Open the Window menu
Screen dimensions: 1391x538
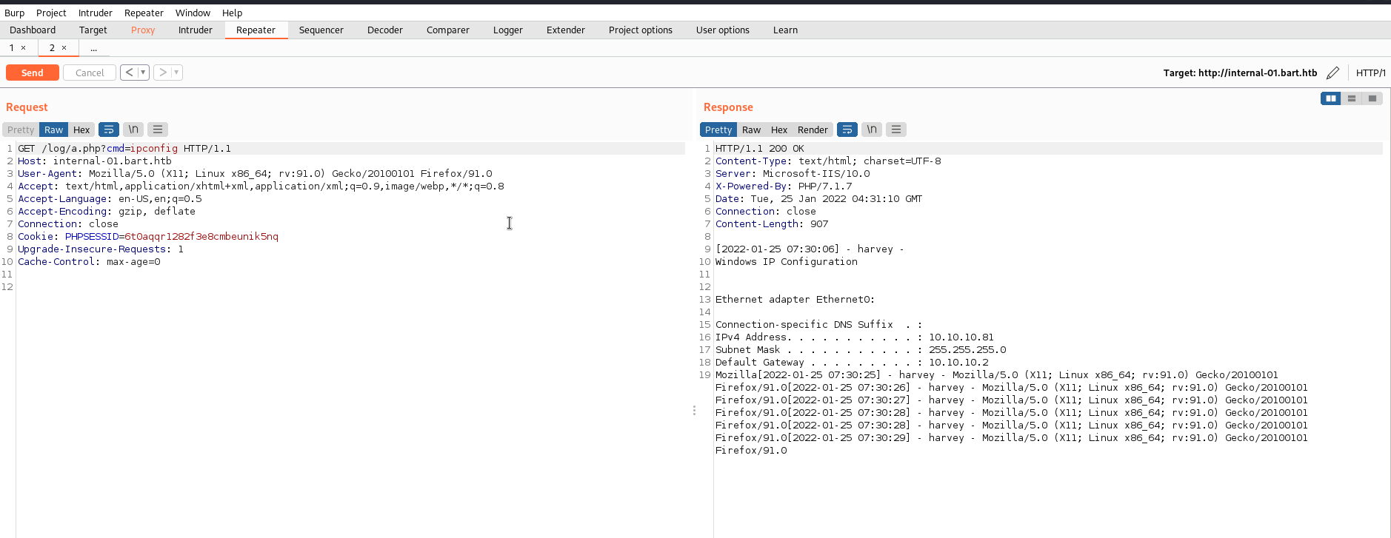(193, 13)
